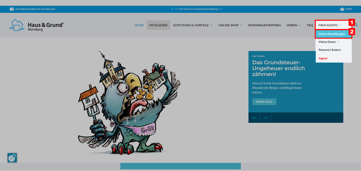Go to the Wohnraumvertrag page
Image resolution: width=361 pixels, height=171 pixels.
click(264, 25)
